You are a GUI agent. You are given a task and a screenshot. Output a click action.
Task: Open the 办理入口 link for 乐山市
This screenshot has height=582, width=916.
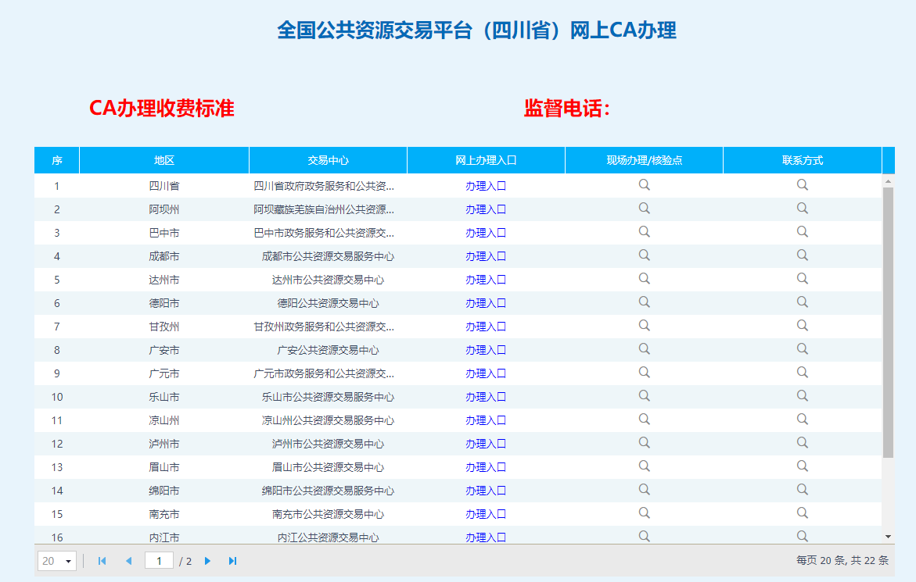tap(486, 397)
